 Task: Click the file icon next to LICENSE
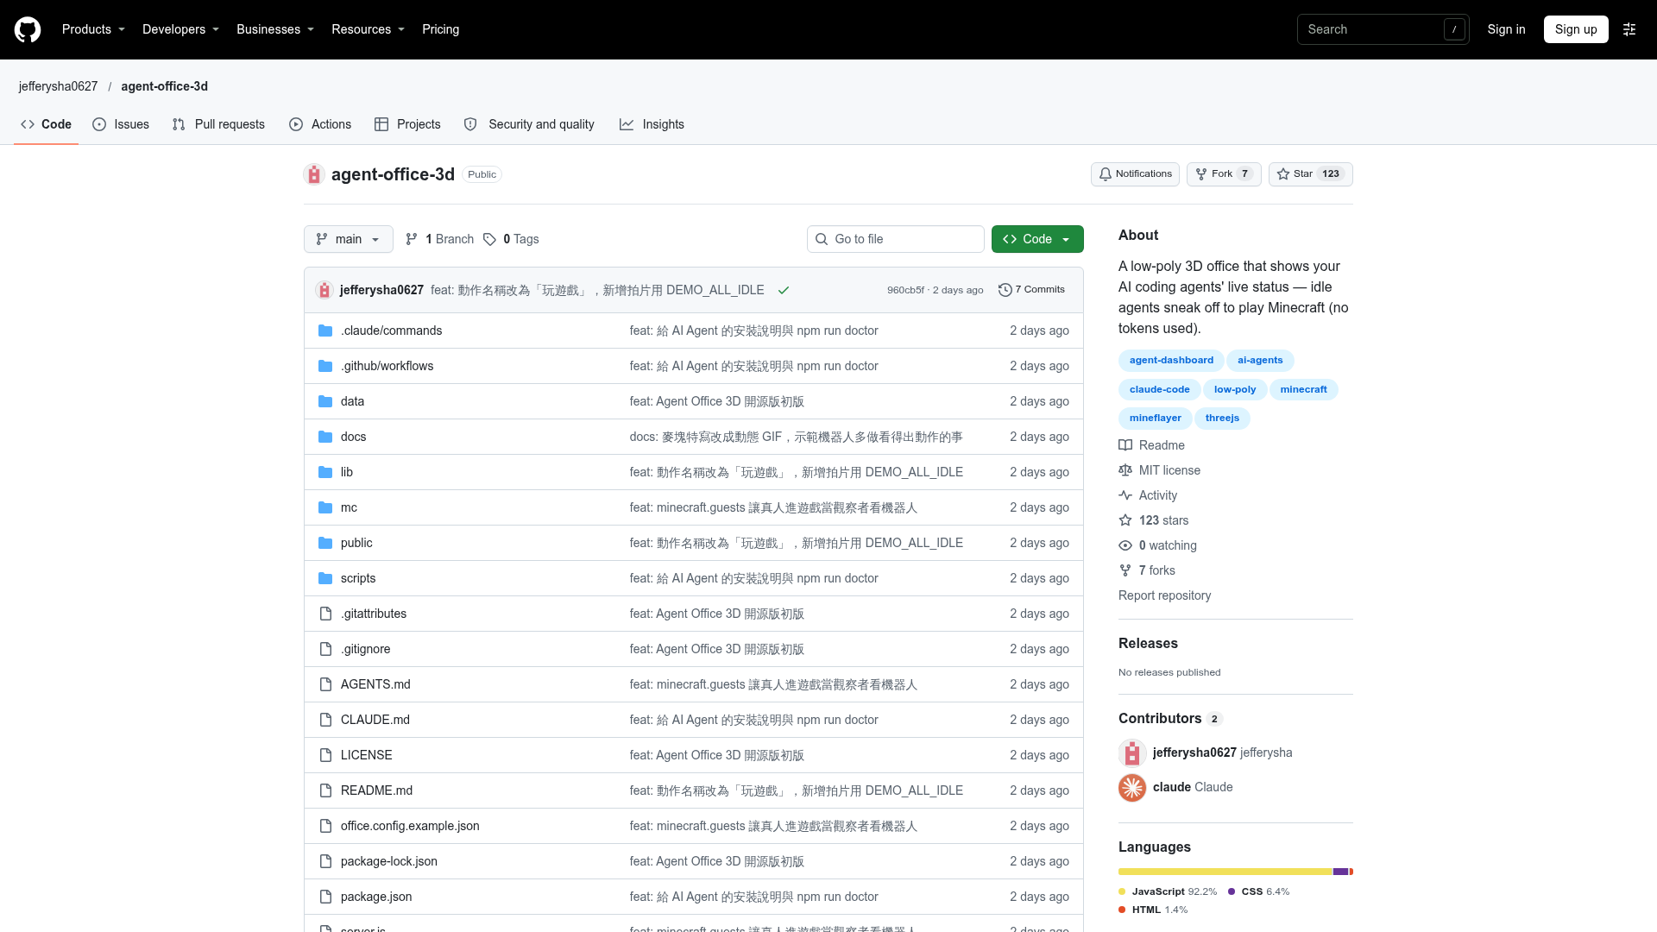coord(325,755)
